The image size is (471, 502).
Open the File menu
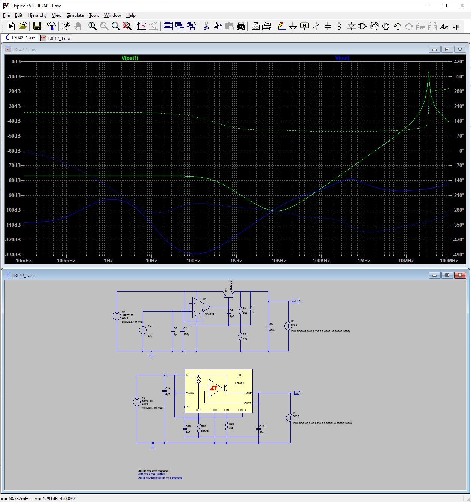tap(6, 15)
